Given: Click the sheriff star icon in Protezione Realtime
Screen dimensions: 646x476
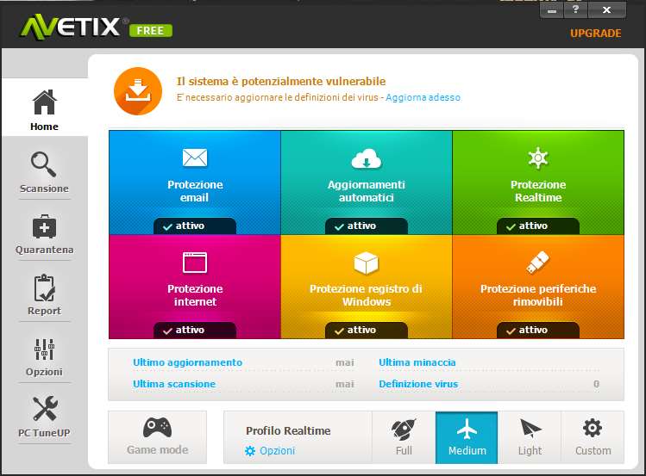Looking at the screenshot, I should pyautogui.click(x=538, y=158).
